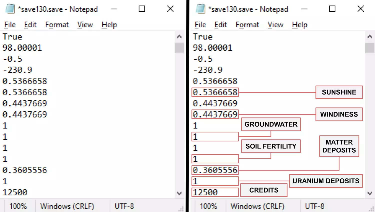Open View menu in left Notepad window

[85, 25]
